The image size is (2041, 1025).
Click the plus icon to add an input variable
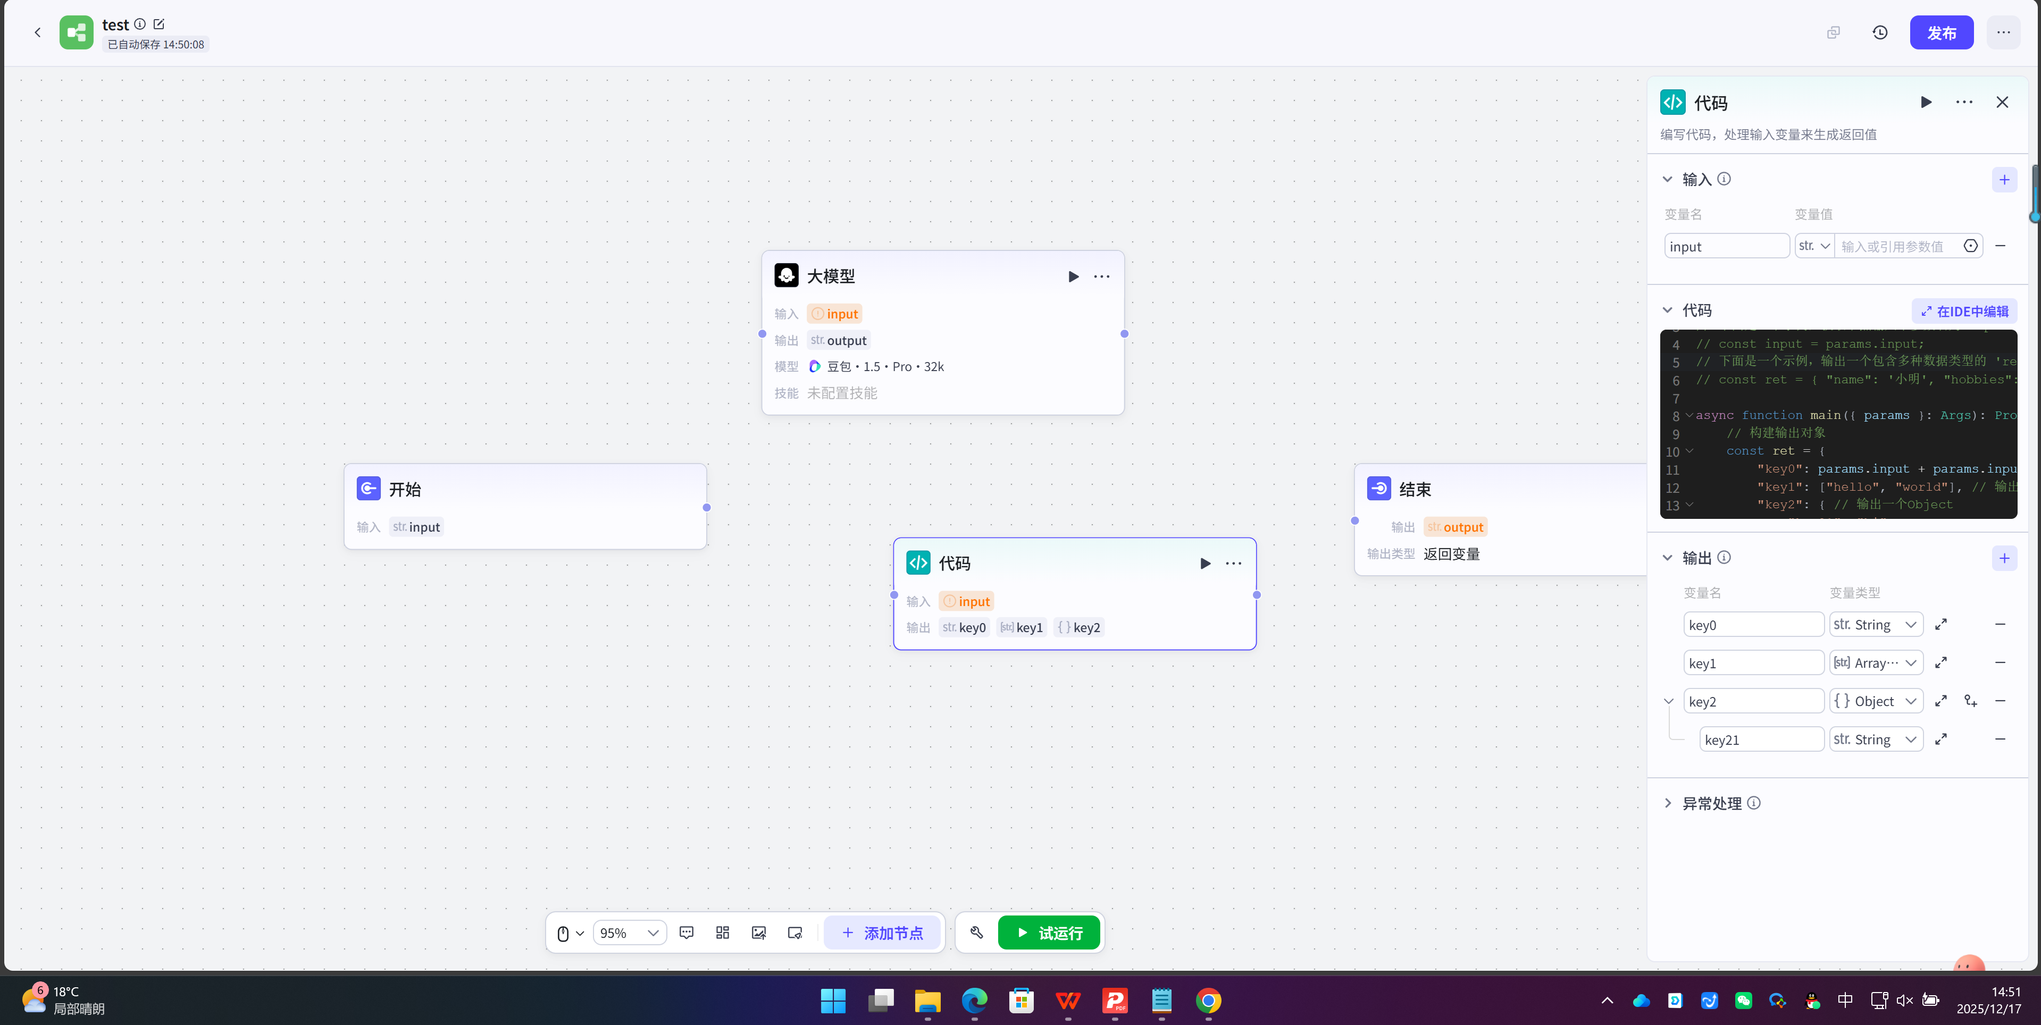click(x=2004, y=180)
